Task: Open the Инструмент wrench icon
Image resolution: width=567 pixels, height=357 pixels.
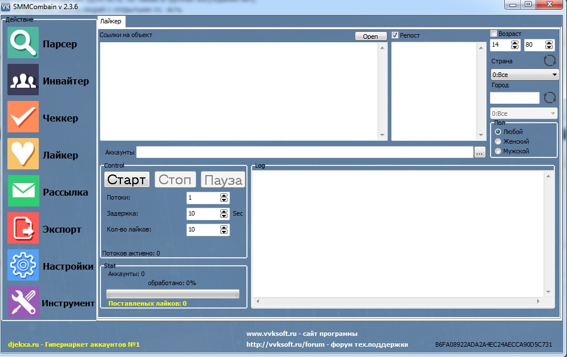Action: (x=23, y=302)
